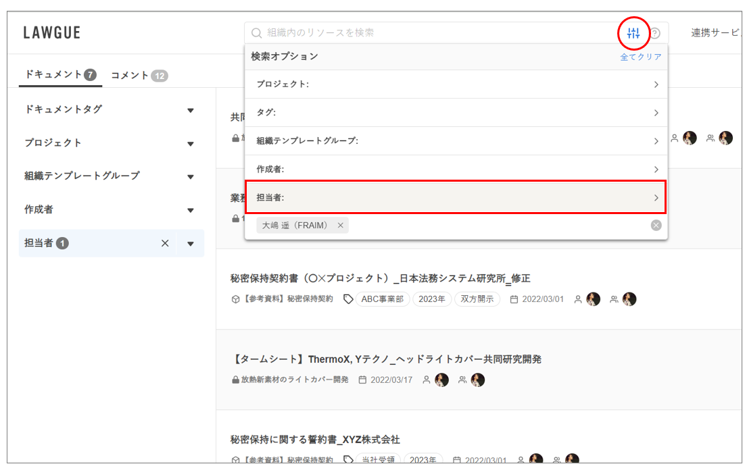Expand the 組織テンプレートグループ sidebar dropdown

(x=191, y=177)
